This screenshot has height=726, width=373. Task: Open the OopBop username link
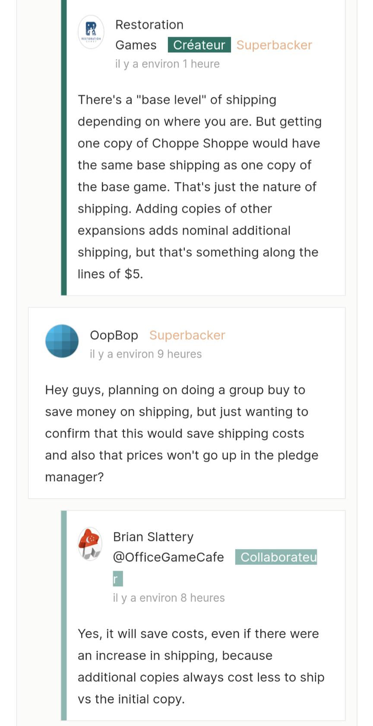[114, 335]
